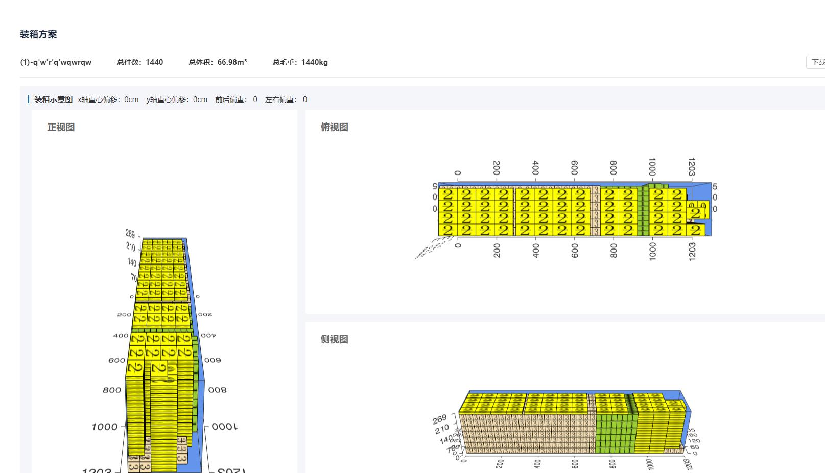The image size is (825, 473).
Task: Click the 装箱方案 page title
Action: click(38, 34)
